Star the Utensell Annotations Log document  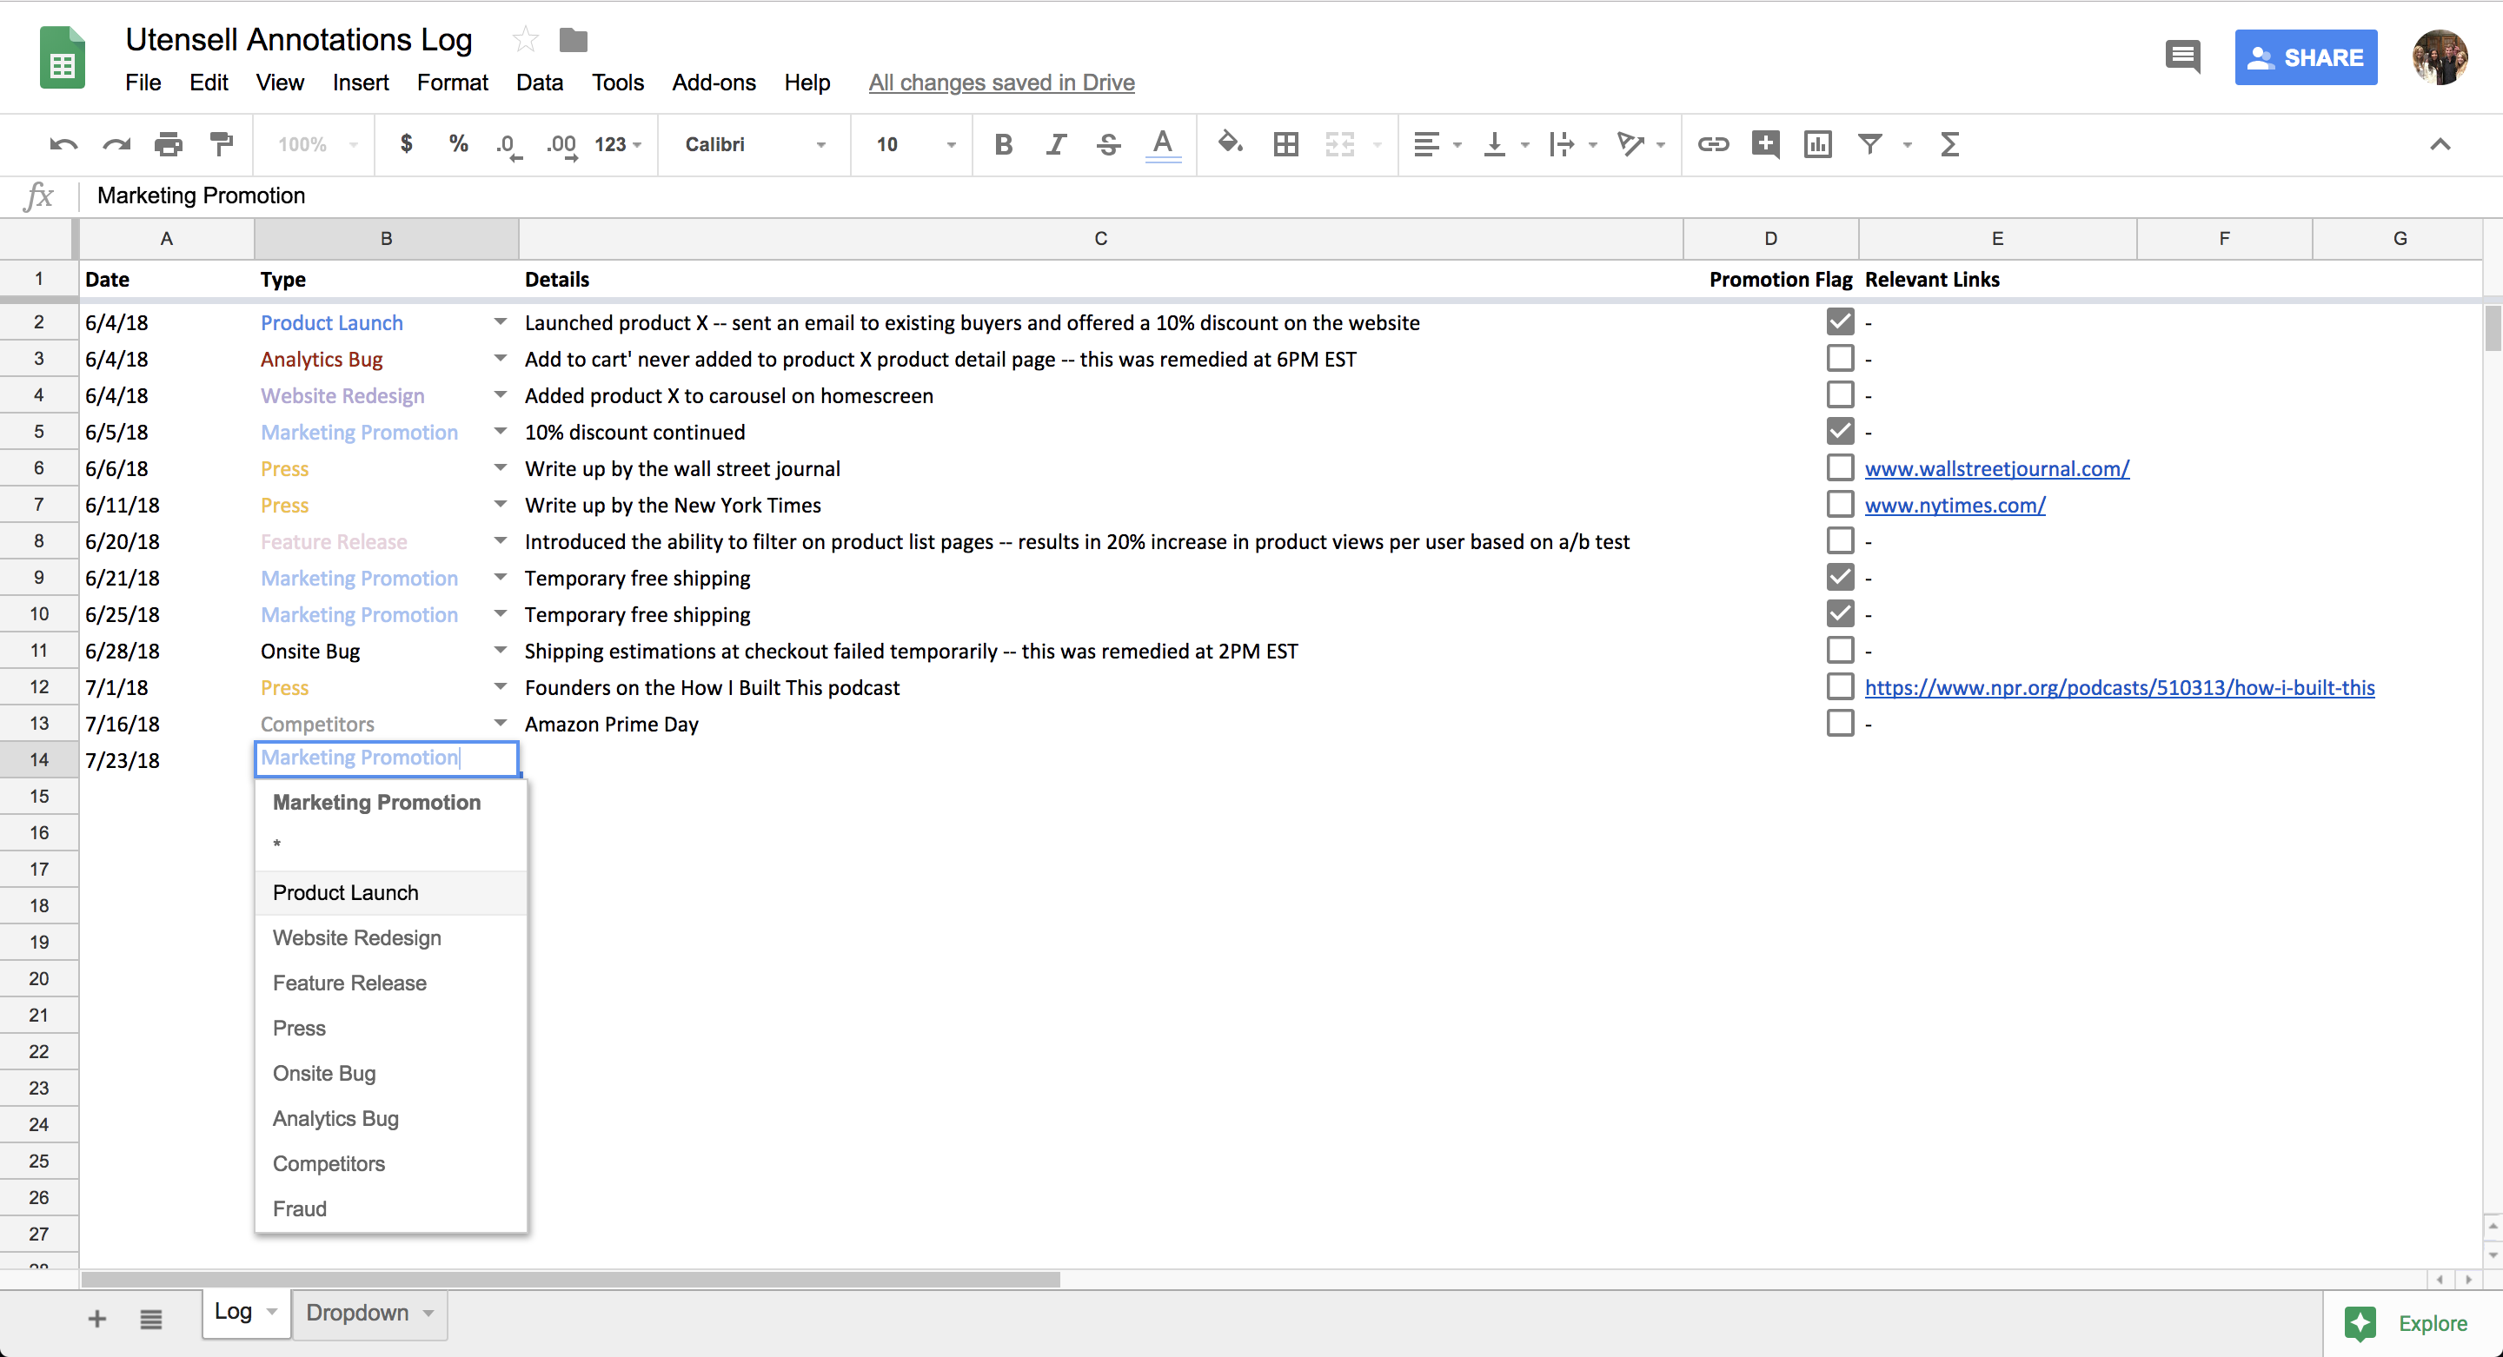[x=525, y=40]
